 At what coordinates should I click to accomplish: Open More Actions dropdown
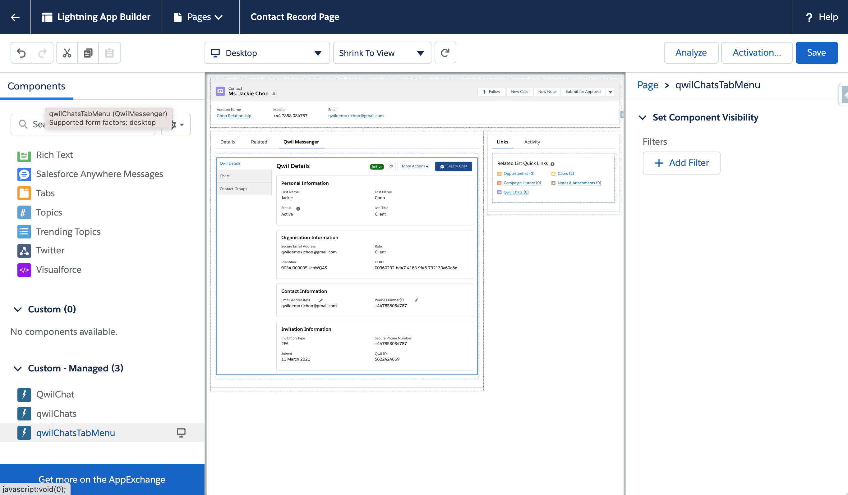click(415, 166)
